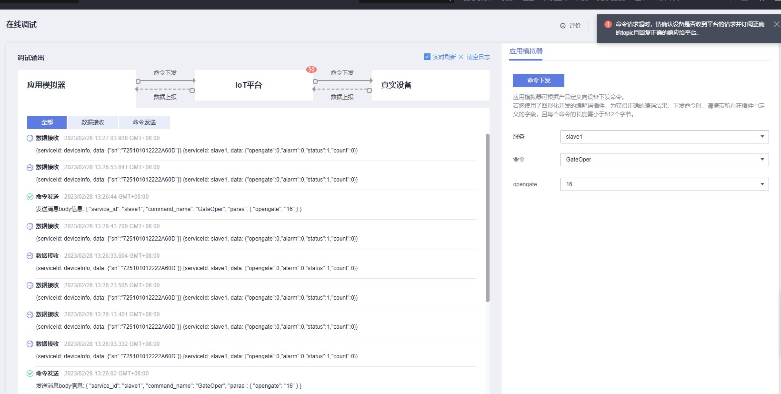Image resolution: width=781 pixels, height=394 pixels.
Task: Click 命令下发 label between IoT平台 and 真实设备
Action: click(342, 73)
